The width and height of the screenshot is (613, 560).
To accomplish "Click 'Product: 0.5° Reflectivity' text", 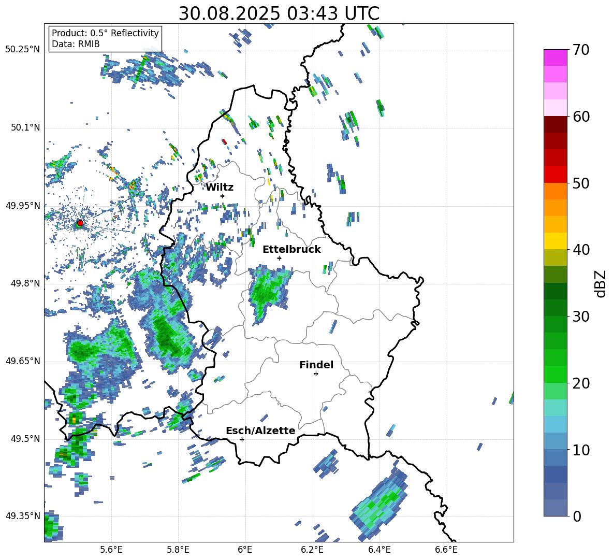I will (105, 33).
